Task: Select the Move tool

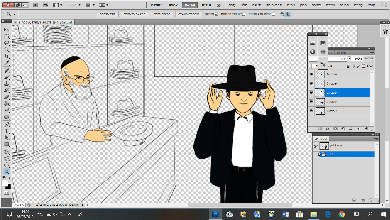Action: (x=7, y=30)
